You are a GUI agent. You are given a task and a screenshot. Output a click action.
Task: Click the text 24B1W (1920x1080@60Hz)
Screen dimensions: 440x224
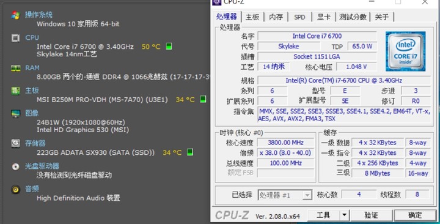[x=81, y=122]
